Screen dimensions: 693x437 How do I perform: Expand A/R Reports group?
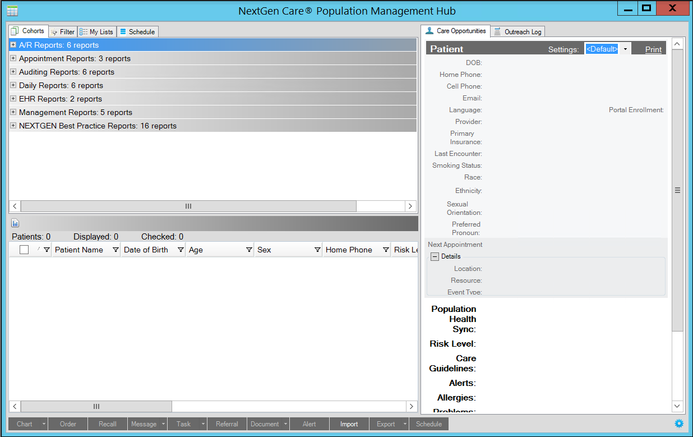13,45
